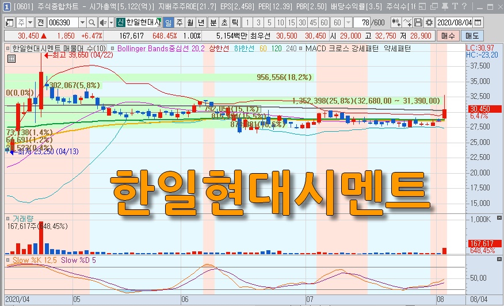The width and height of the screenshot is (504, 306).
Task: Open the 주 market type dropdown arrow
Action: coord(30,22)
